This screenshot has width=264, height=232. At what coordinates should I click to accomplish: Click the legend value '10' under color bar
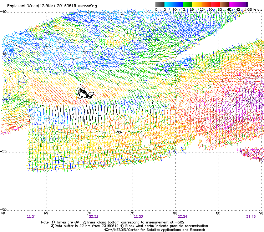pyautogui.click(x=174, y=9)
